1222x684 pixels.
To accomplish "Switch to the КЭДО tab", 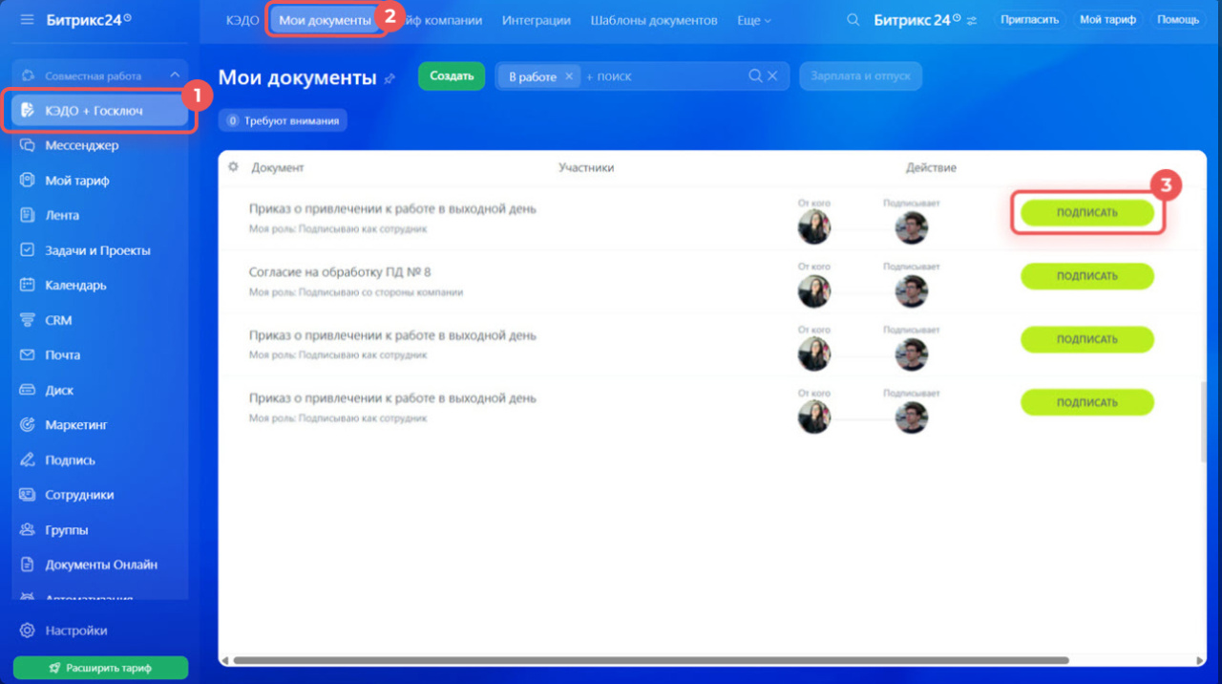I will coord(242,20).
